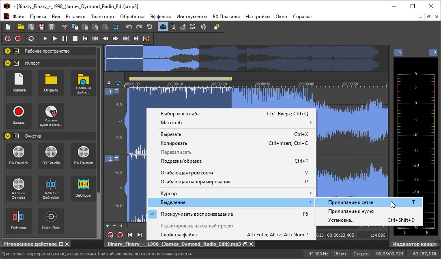Click the What's This help icon

coord(216,27)
